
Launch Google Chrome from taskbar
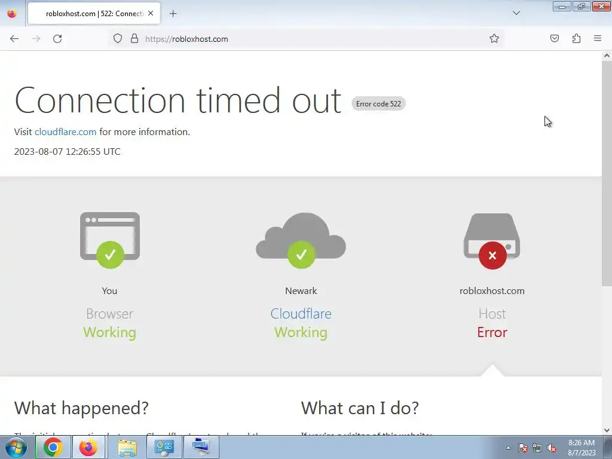click(53, 447)
